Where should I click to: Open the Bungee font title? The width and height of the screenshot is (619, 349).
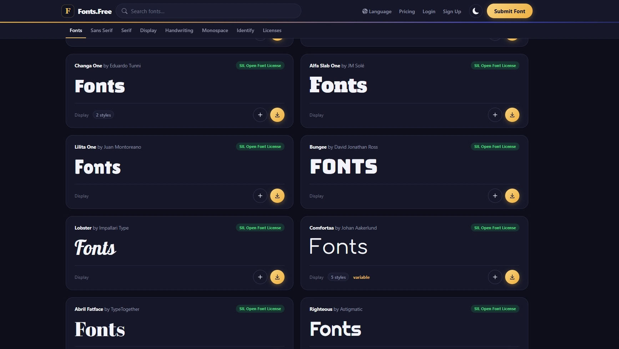click(318, 147)
